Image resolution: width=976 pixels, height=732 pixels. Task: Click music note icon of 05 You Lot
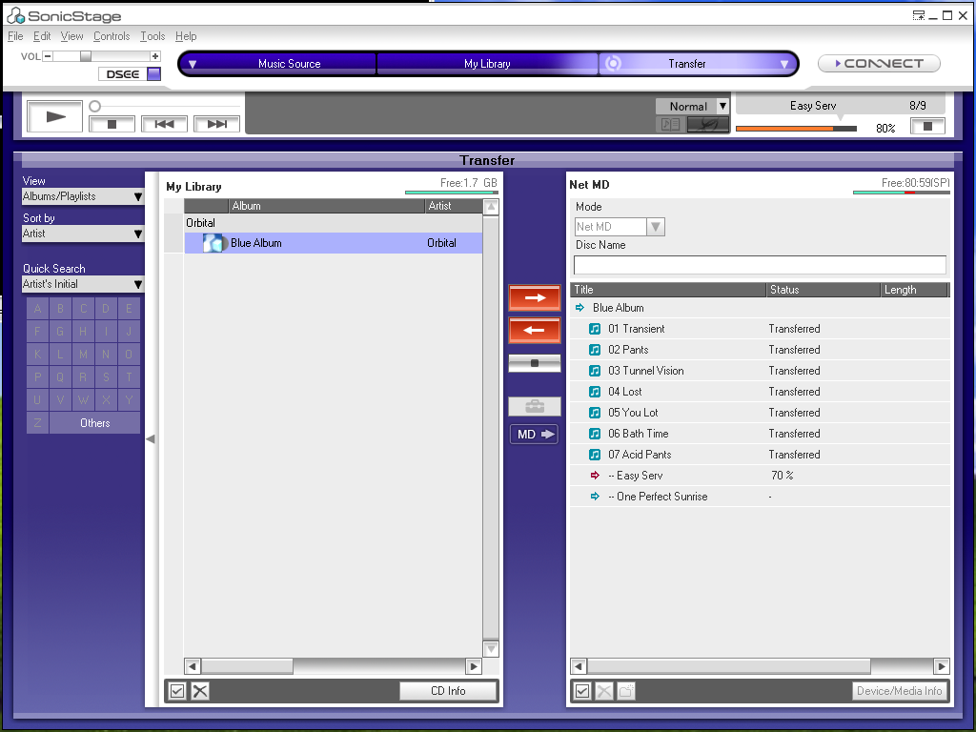[x=595, y=413]
